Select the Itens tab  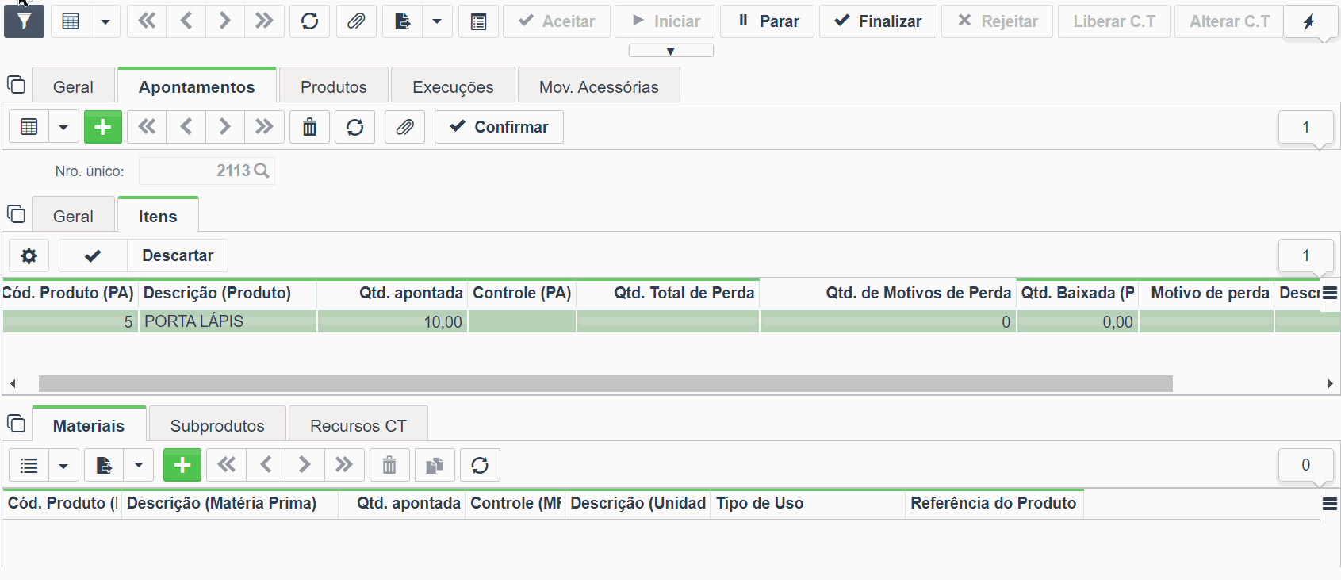coord(158,216)
